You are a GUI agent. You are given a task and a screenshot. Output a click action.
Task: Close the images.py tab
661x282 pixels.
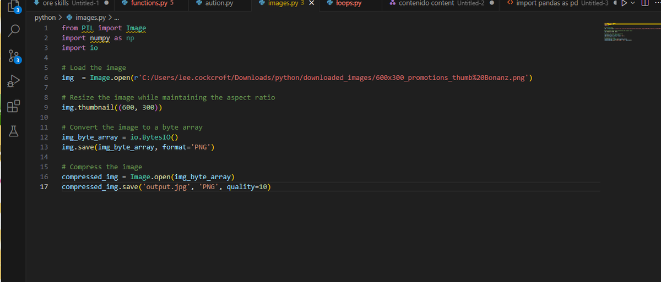[x=311, y=3]
